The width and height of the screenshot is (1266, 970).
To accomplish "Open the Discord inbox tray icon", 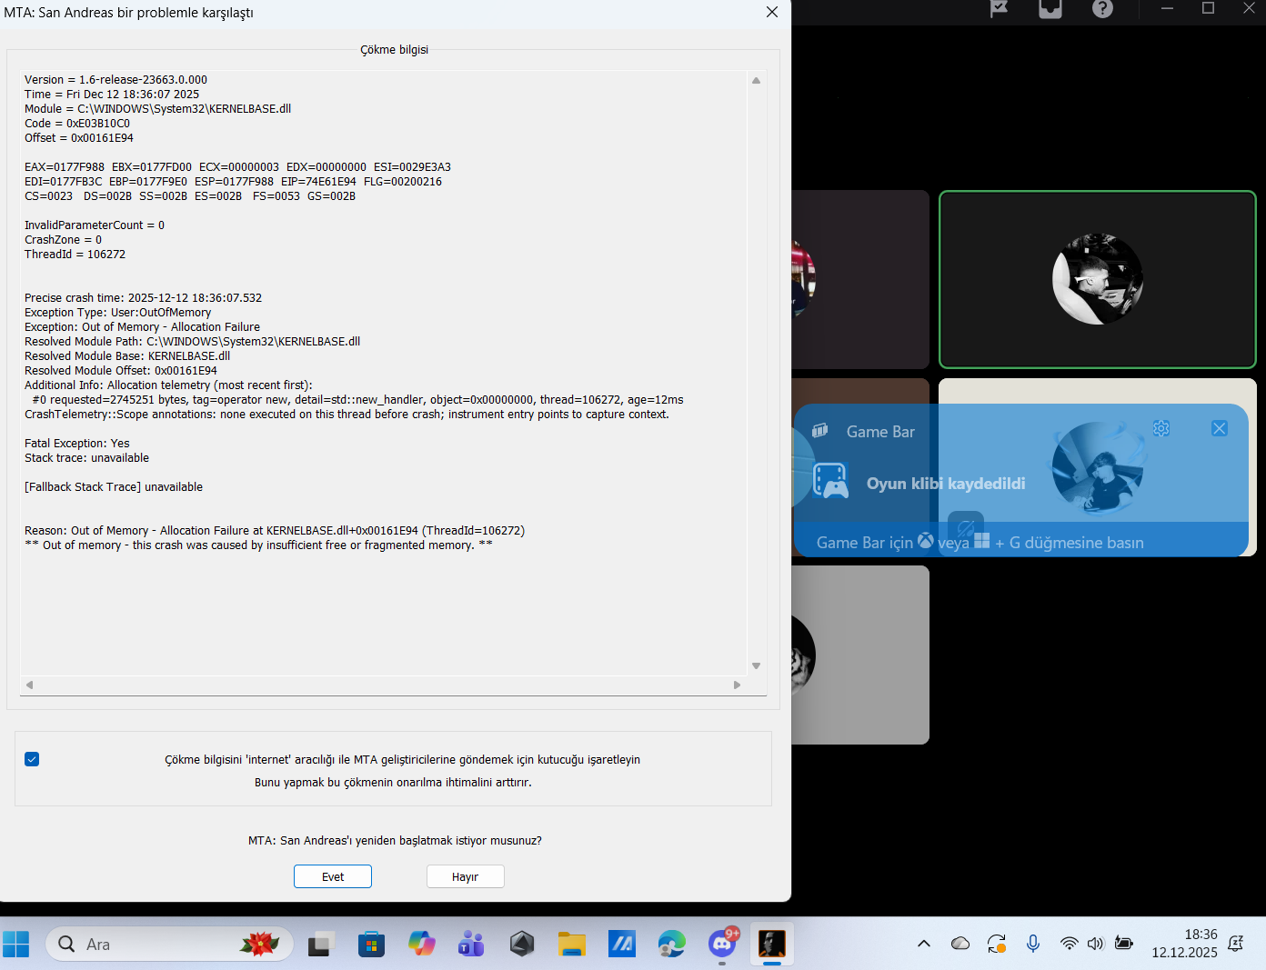I will click(1050, 8).
